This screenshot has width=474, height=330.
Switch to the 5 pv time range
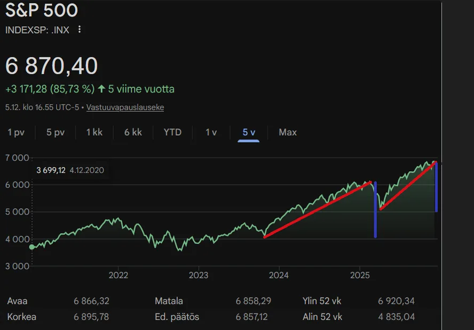pos(56,133)
